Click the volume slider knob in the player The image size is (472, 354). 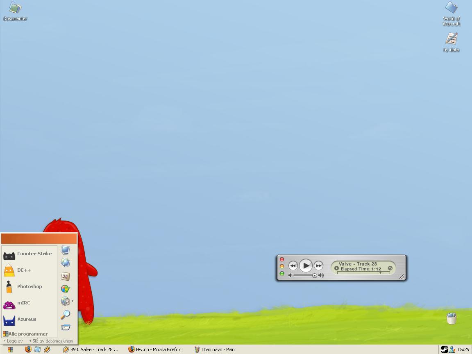tap(315, 275)
